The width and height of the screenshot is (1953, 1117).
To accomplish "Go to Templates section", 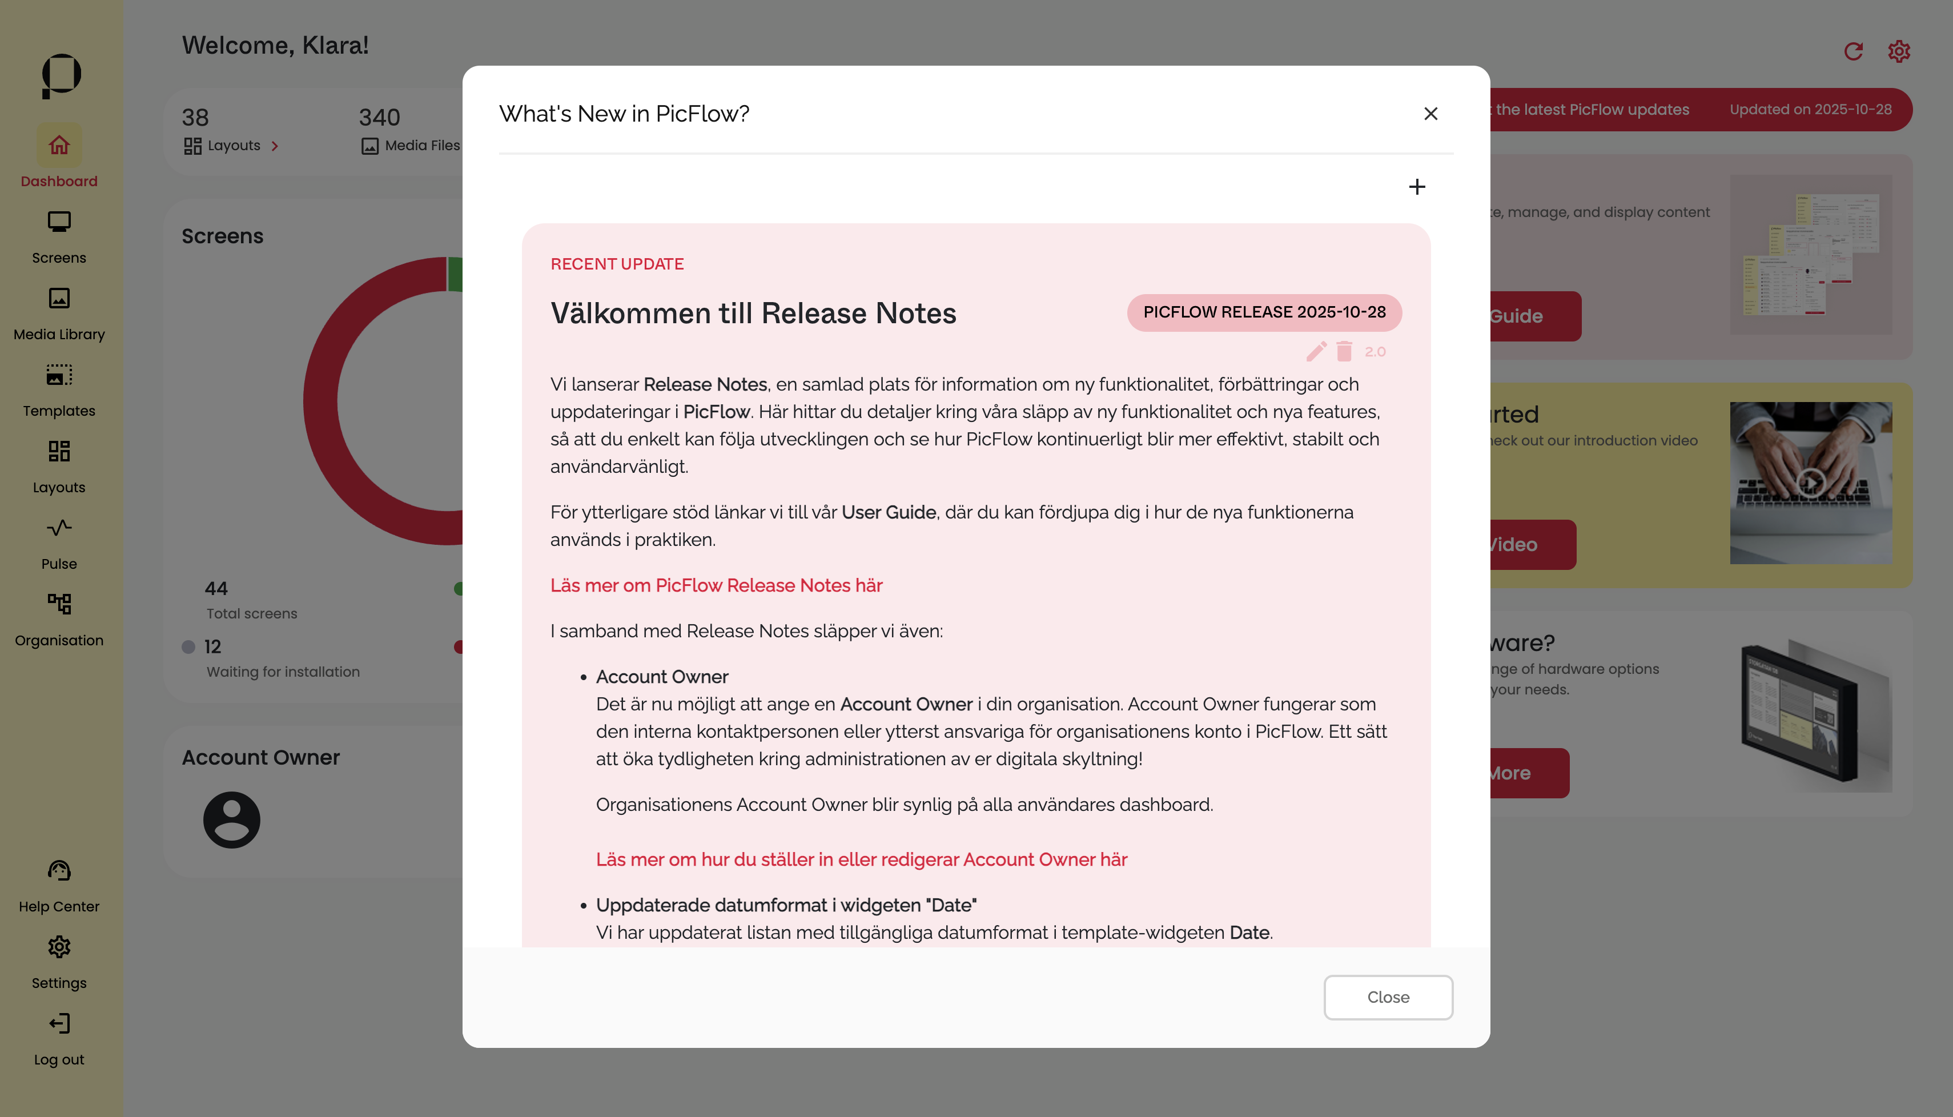I will (59, 389).
